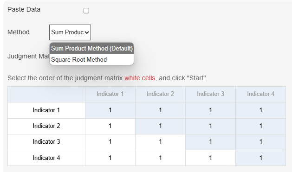Select the Indicator 3 row header cell
292x172 pixels.
(46, 142)
